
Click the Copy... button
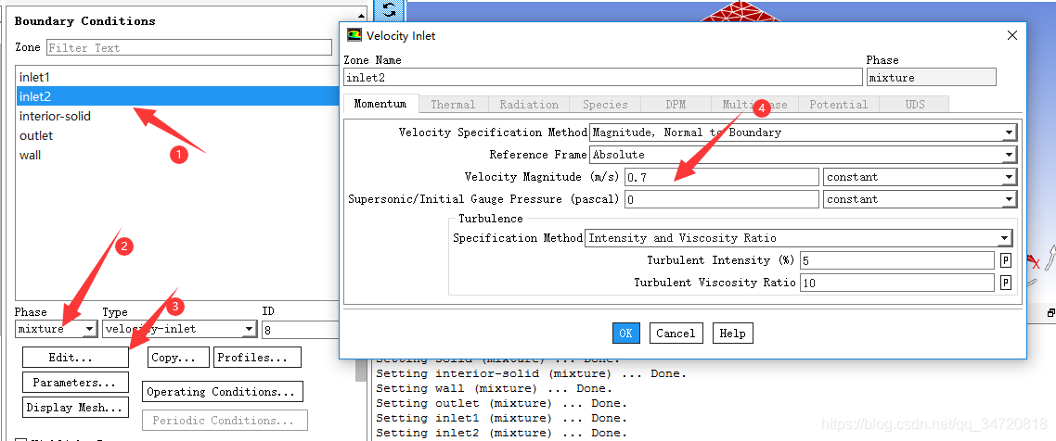(x=178, y=358)
